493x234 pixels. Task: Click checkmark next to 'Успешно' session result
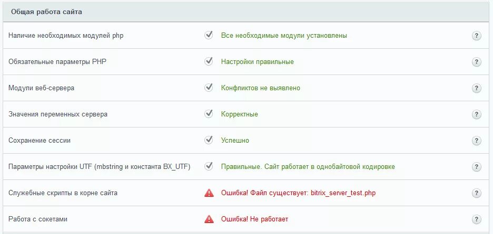click(209, 140)
